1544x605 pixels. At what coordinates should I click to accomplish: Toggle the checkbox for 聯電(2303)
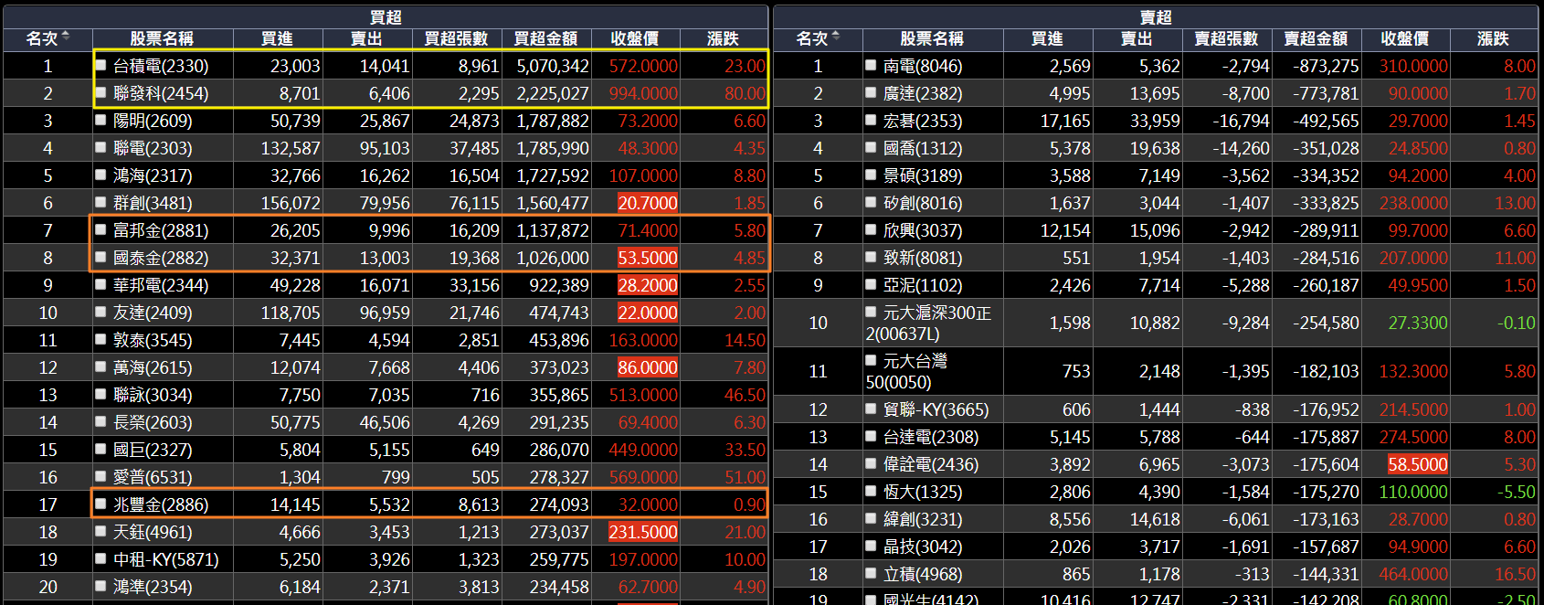101,147
